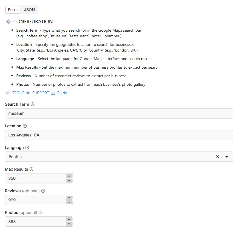Image resolution: width=237 pixels, height=229 pixels.
Task: Increment Max Results with the up arrow
Action: 69,176
